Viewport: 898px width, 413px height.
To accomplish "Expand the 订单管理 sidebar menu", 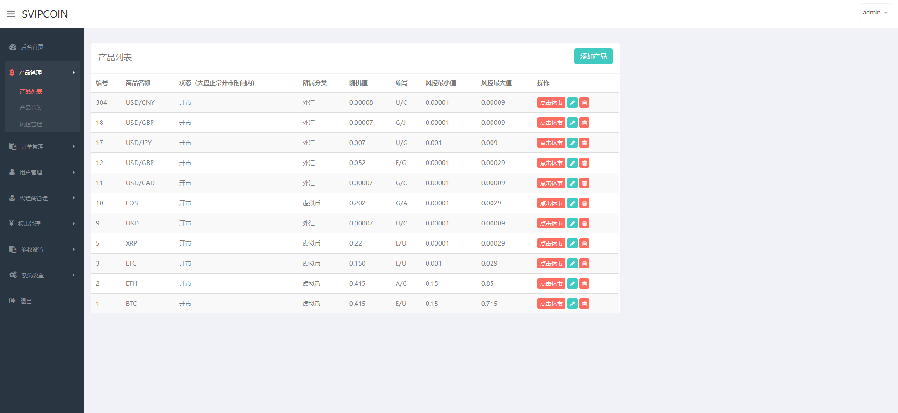I will (42, 146).
